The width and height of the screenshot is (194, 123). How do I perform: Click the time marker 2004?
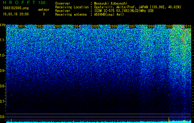click(76, 26)
